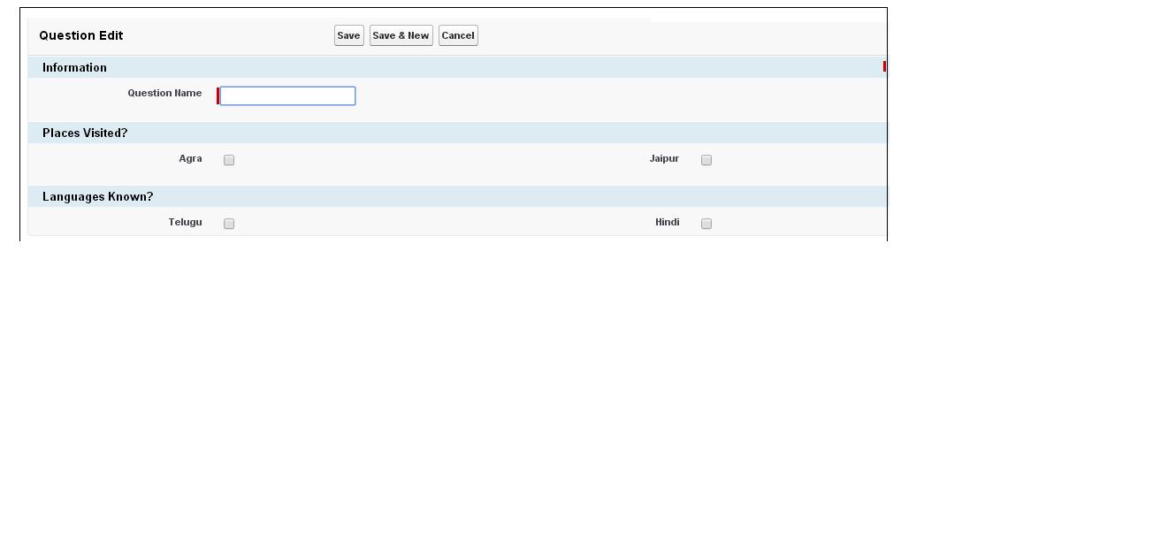Click the Information section header
Screen dimensions: 1153x541
74,67
